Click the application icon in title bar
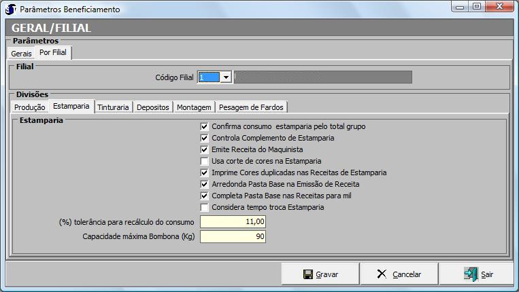 click(10, 9)
